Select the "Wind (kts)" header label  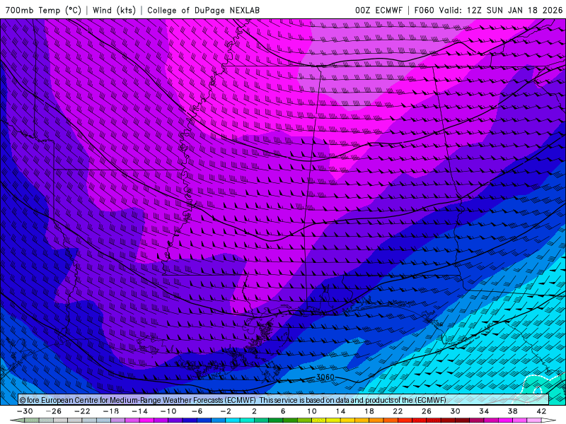(114, 10)
